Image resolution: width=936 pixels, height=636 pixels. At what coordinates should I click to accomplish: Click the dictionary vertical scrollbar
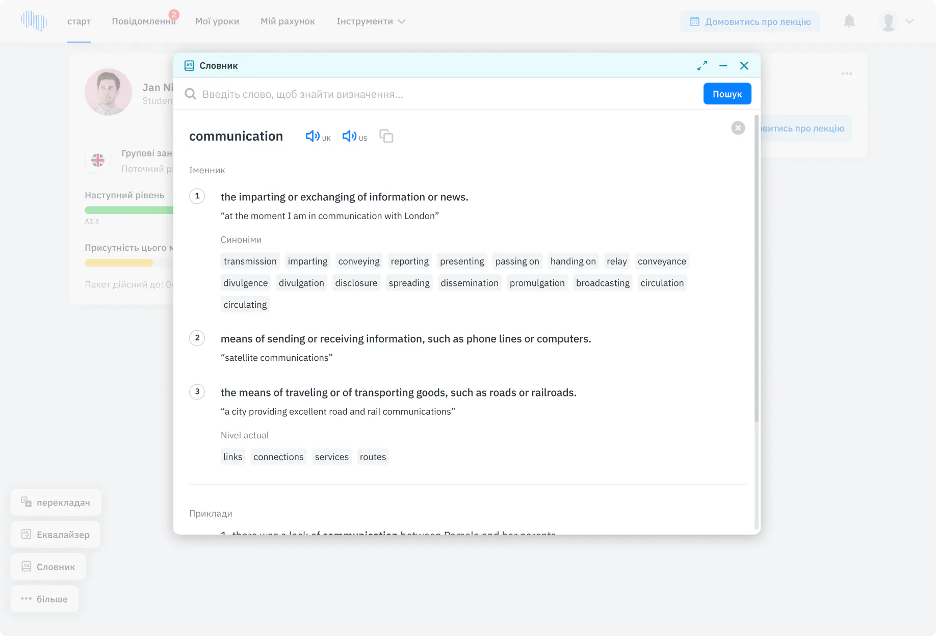pyautogui.click(x=757, y=269)
